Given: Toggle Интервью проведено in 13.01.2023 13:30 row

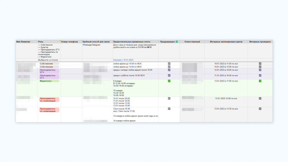Looking at the screenshot, I should point(260,109).
